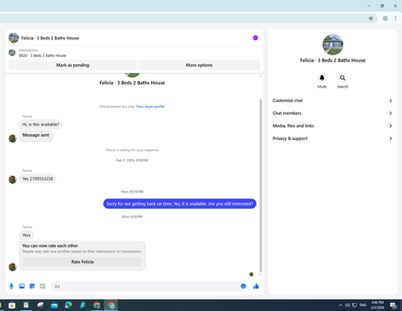Open the sticker picker icon
The width and height of the screenshot is (402, 311).
click(x=32, y=286)
